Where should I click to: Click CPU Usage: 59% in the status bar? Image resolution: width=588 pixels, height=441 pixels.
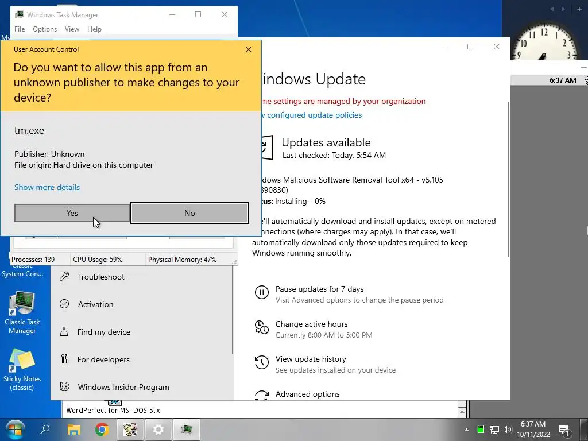[x=98, y=260]
